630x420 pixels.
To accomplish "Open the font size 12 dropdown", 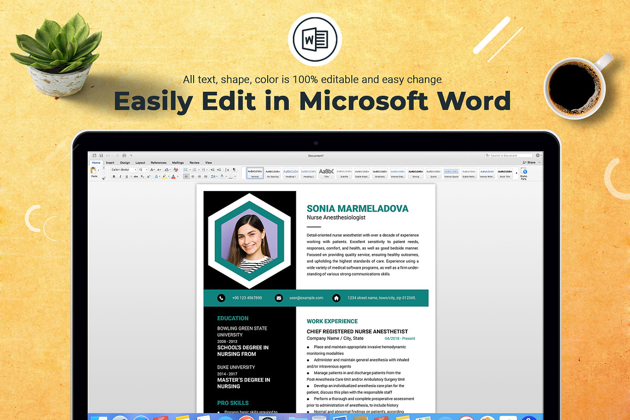I will click(x=146, y=170).
